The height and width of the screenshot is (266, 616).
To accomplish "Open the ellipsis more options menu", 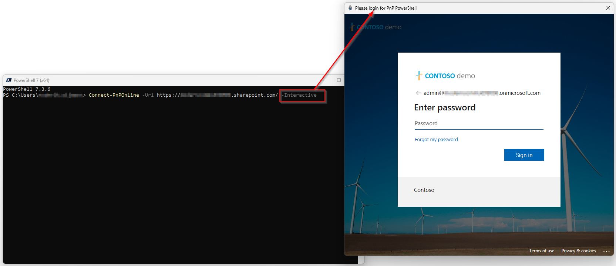I will pos(606,251).
